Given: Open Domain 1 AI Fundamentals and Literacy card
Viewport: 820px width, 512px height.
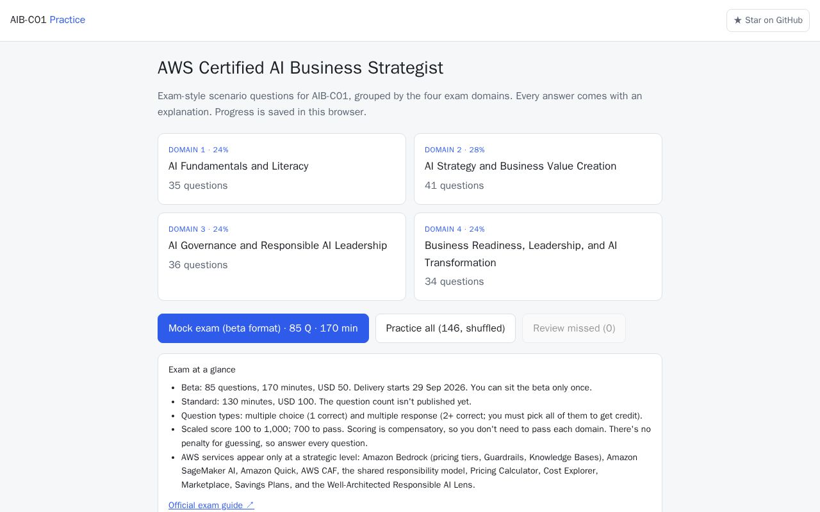Looking at the screenshot, I should pos(282,169).
